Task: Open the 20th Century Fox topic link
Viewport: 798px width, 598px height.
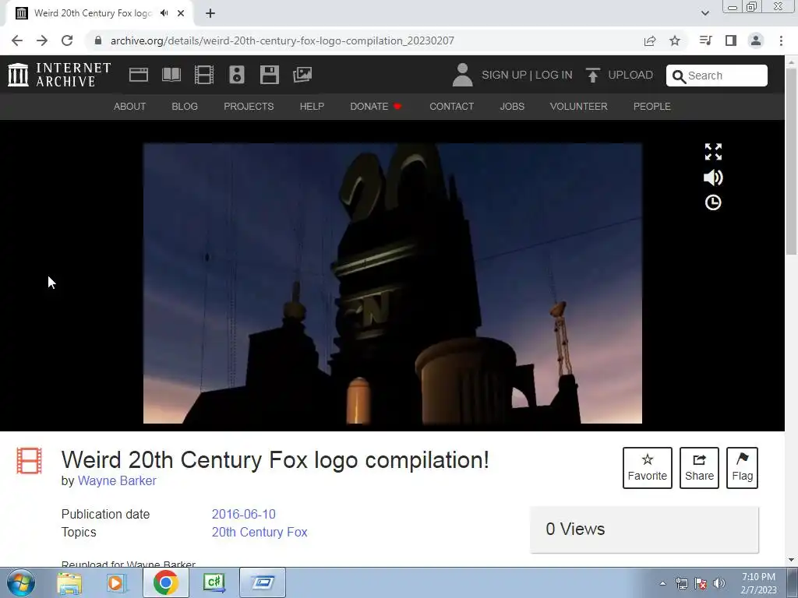Action: [x=260, y=532]
